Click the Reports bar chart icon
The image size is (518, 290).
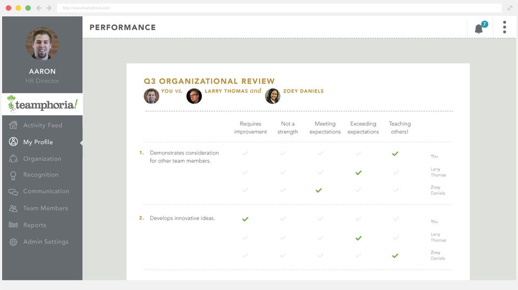click(x=13, y=225)
